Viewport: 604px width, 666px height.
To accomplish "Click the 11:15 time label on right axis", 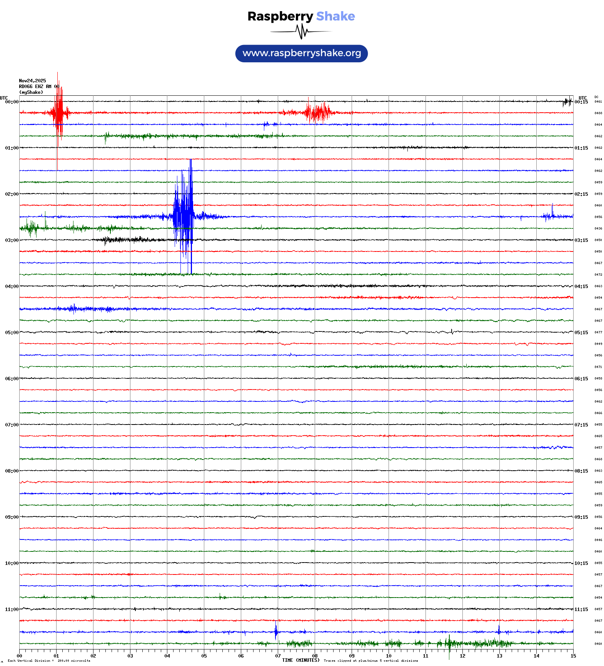I will point(581,609).
